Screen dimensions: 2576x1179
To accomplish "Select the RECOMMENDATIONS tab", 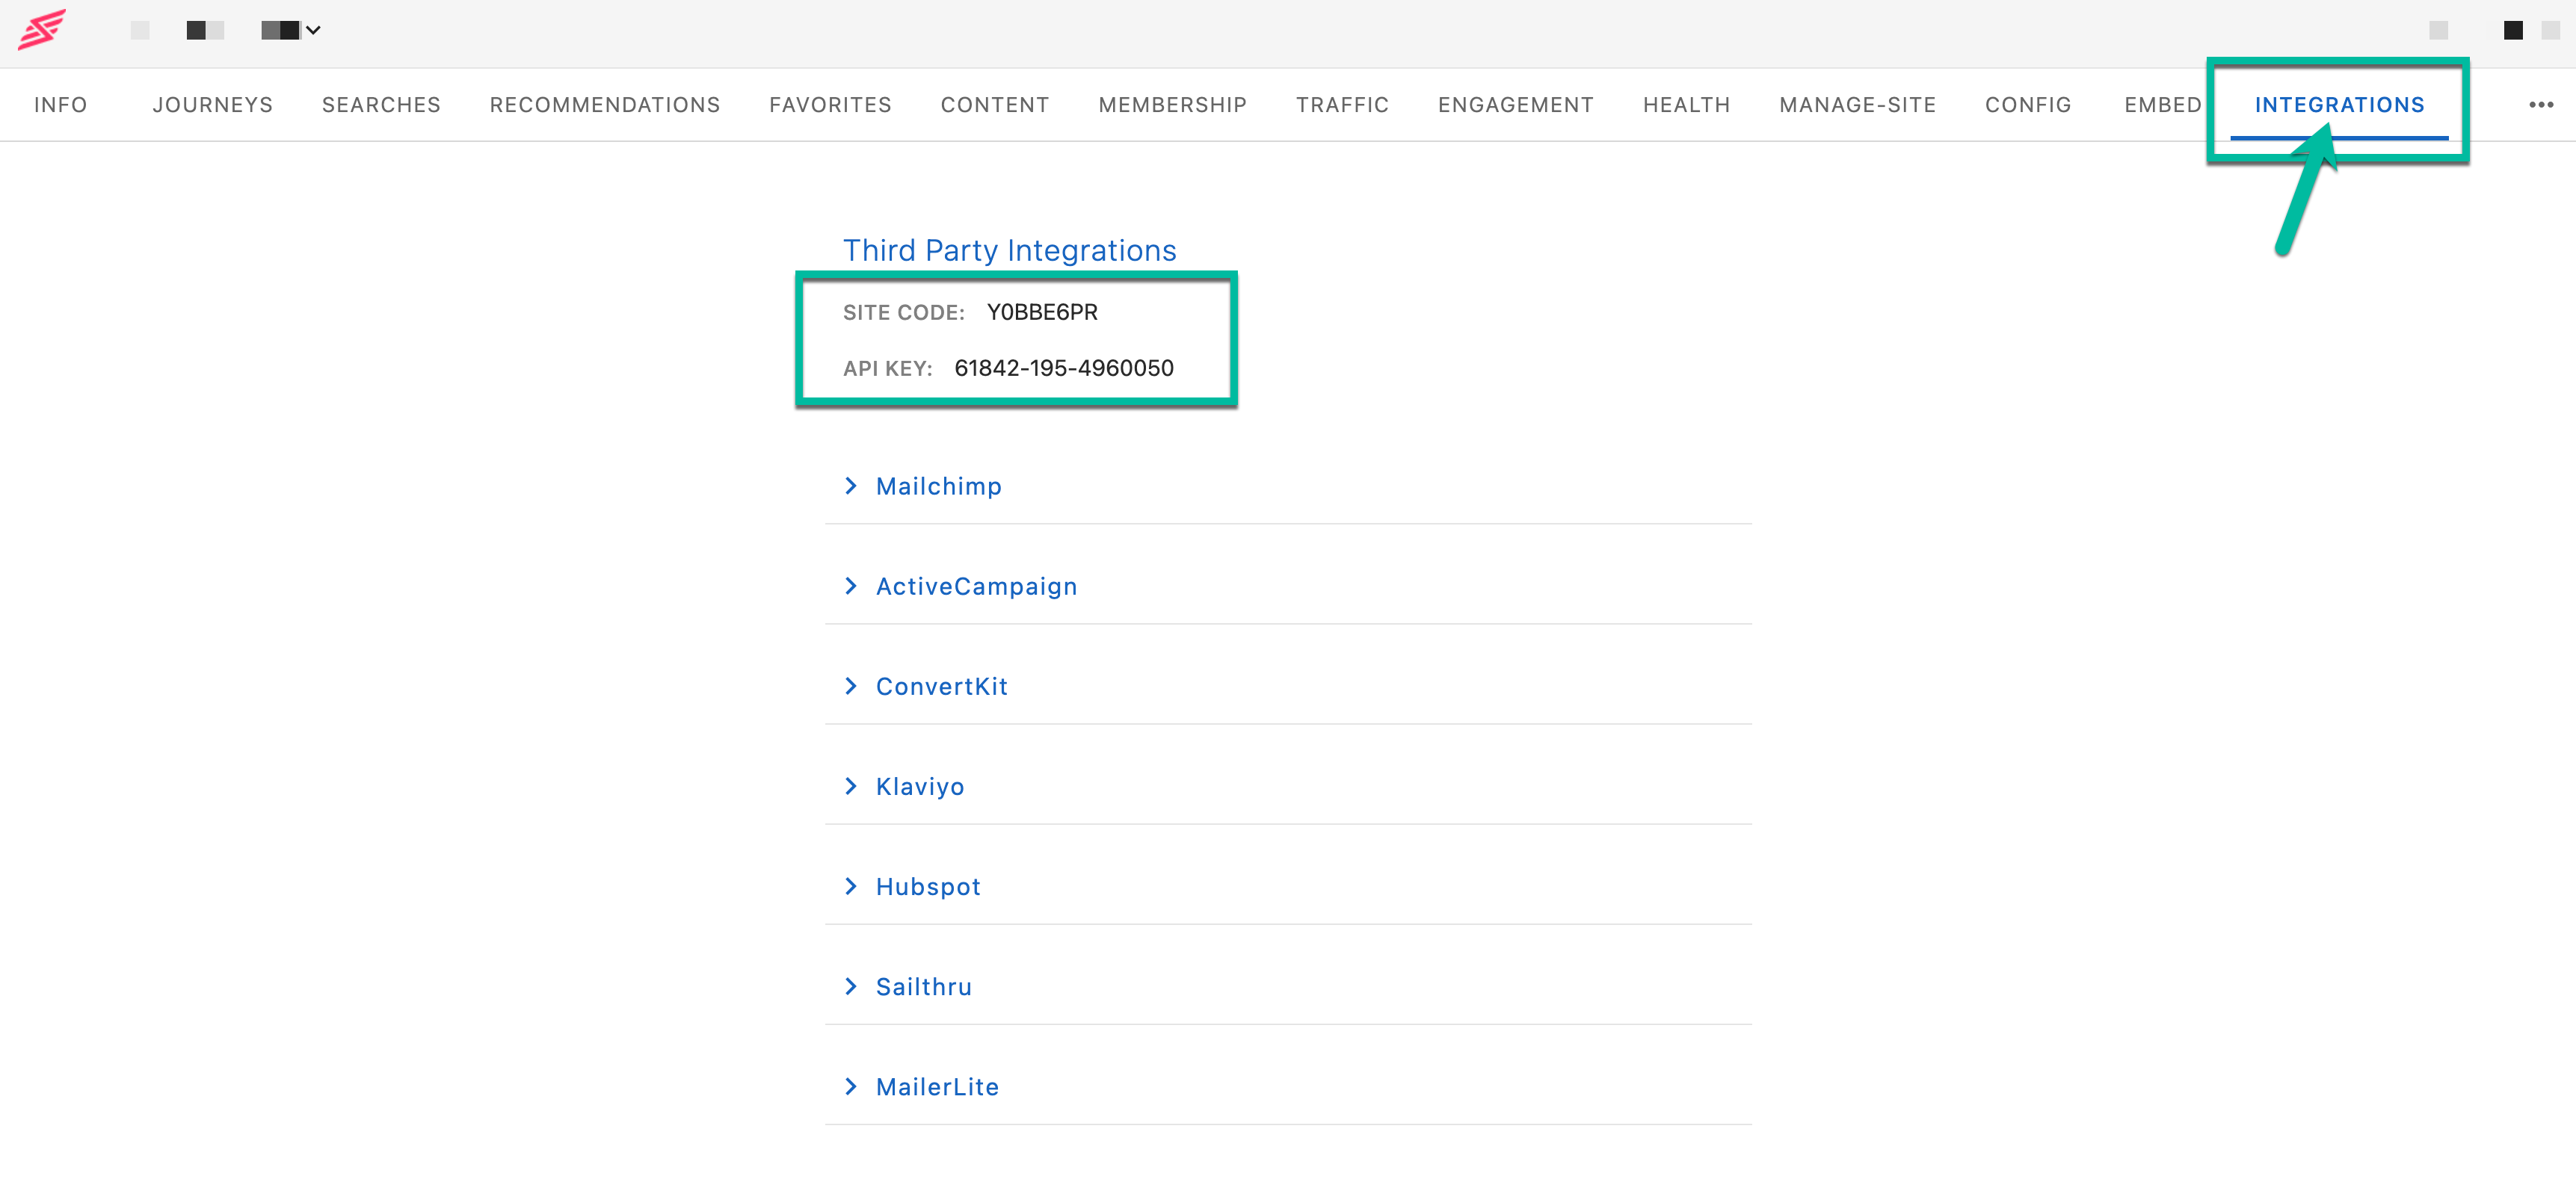I will [x=605, y=105].
